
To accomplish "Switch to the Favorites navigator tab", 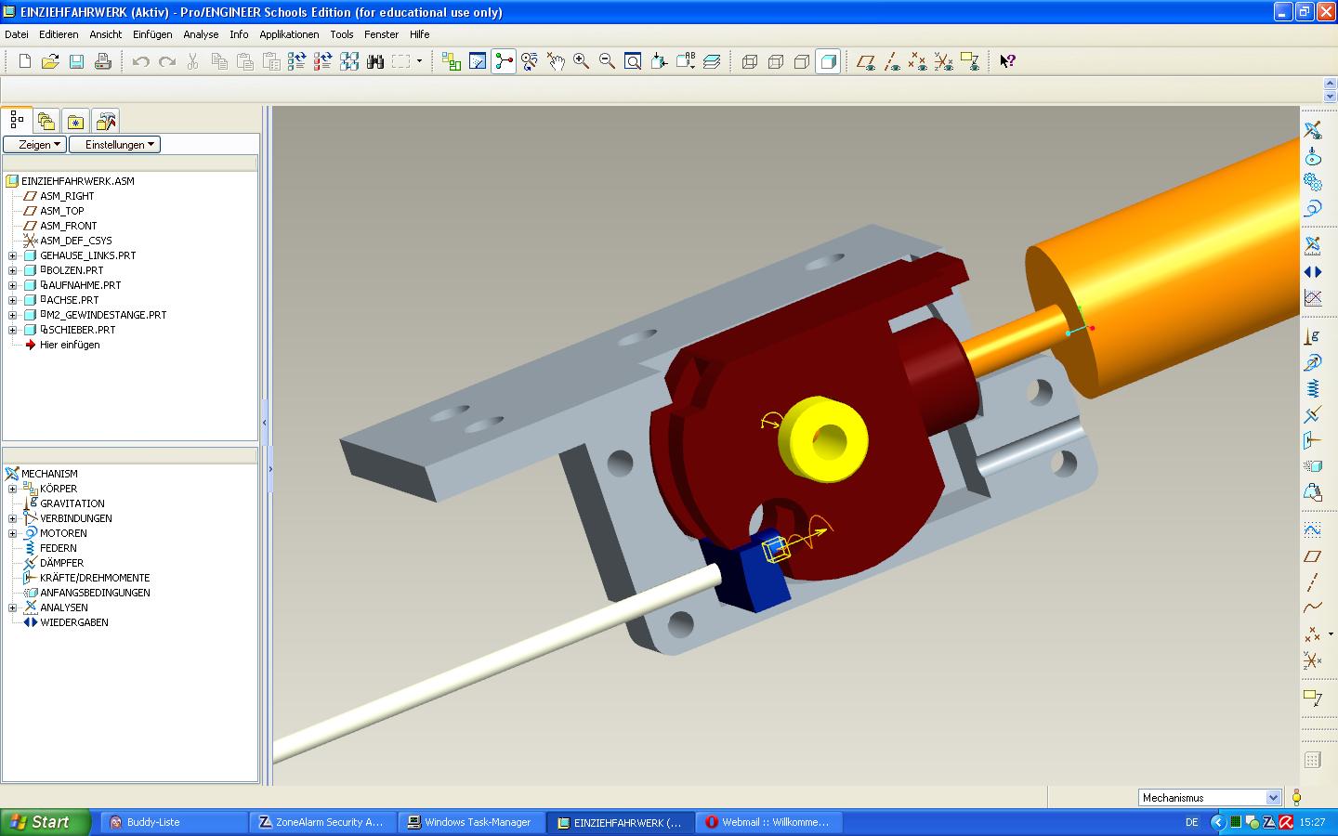I will (x=76, y=121).
